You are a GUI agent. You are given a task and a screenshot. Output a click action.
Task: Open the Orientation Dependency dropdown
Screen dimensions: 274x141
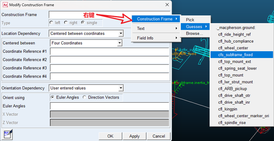(x=121, y=88)
